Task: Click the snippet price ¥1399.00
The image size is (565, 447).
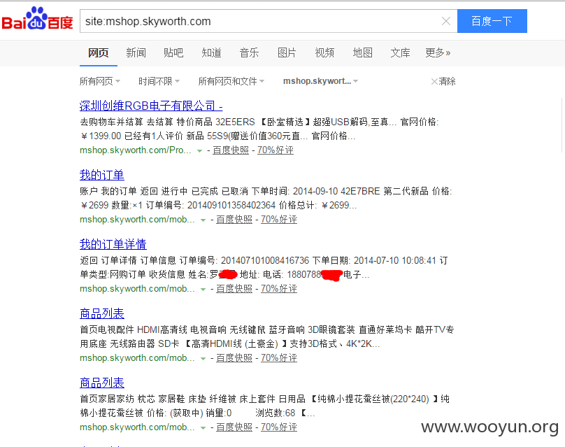Action: [x=101, y=136]
